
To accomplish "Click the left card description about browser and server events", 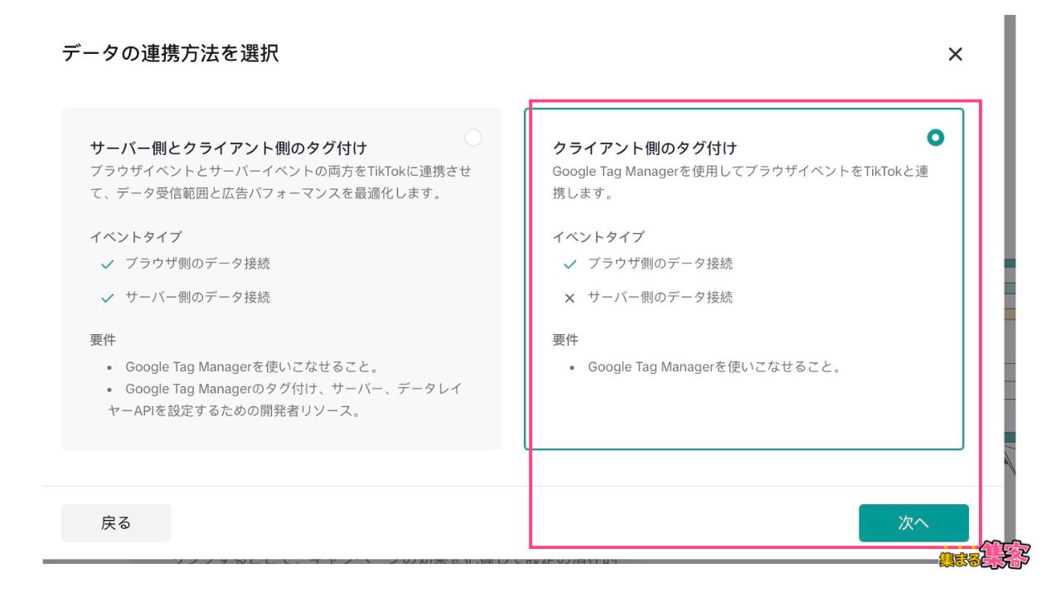I will pos(281,182).
